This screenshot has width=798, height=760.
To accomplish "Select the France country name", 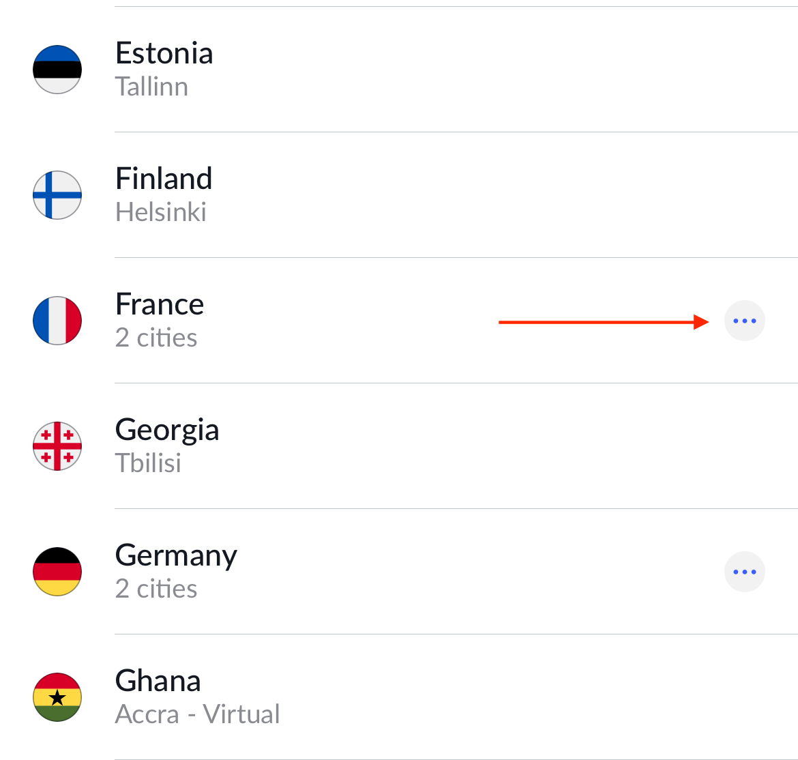I will (x=160, y=304).
